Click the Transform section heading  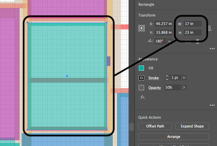147,15
